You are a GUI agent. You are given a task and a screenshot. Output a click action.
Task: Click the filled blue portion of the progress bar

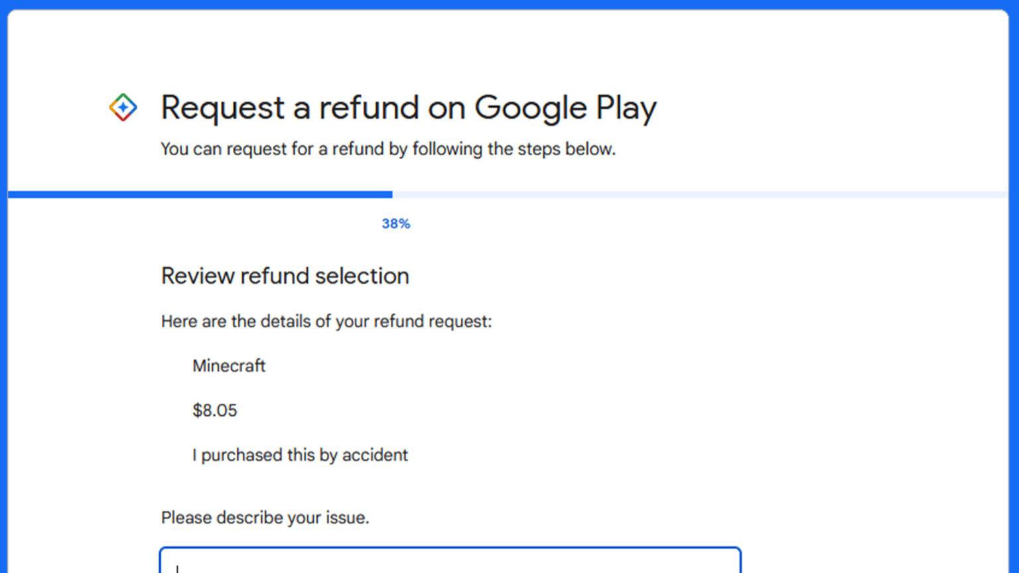click(199, 194)
